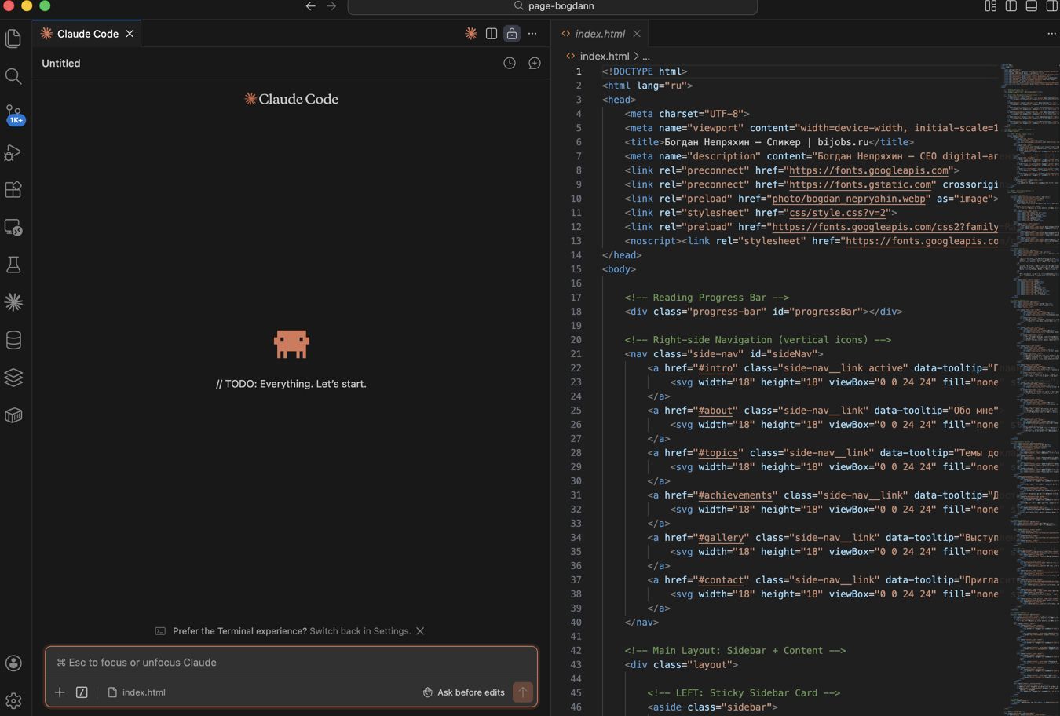This screenshot has height=716, width=1060.
Task: Start a new Claude chat conversation
Action: click(535, 64)
